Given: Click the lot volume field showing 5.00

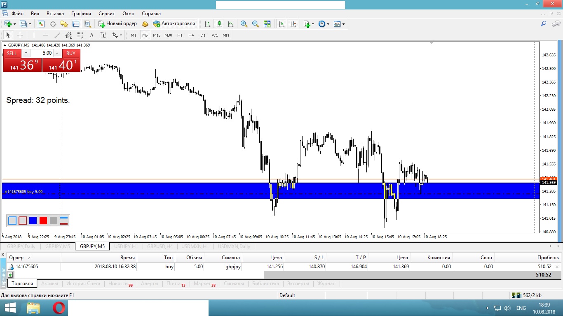Looking at the screenshot, I should [42, 53].
